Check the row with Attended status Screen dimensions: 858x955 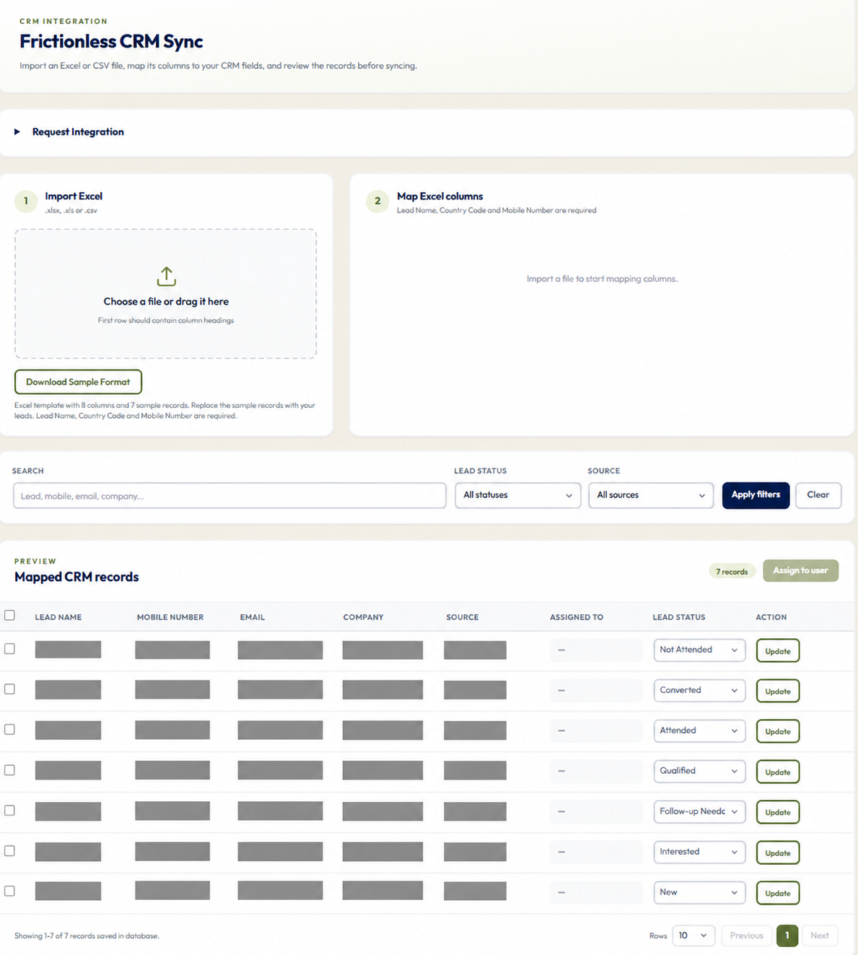click(x=9, y=730)
